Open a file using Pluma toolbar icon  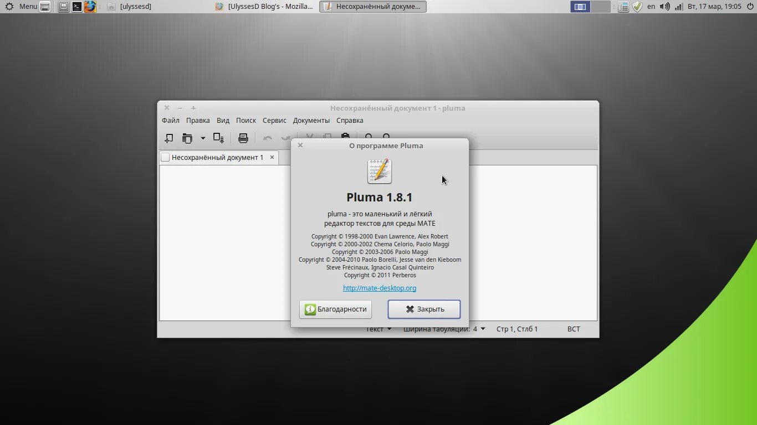[x=187, y=138]
